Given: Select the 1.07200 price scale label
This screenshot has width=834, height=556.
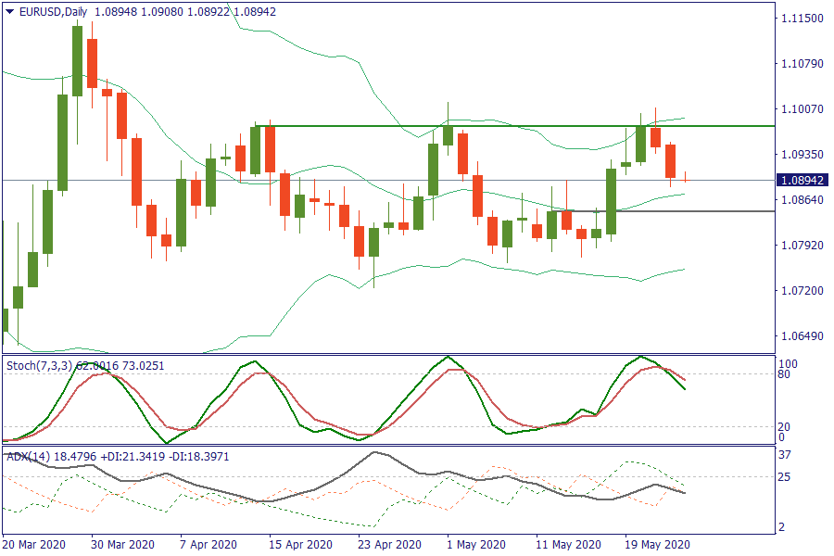Looking at the screenshot, I should (x=802, y=290).
